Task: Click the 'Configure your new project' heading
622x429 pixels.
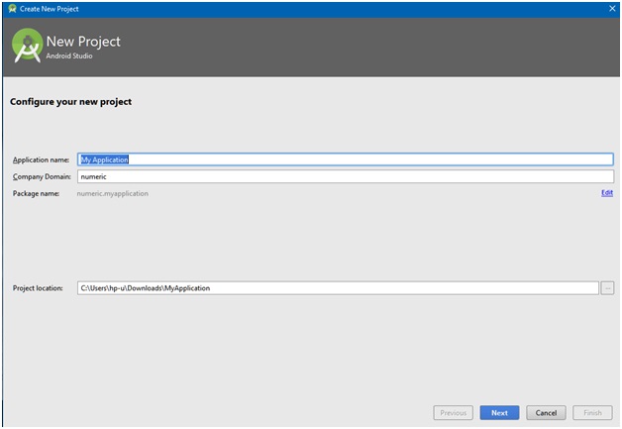Action: [x=70, y=101]
